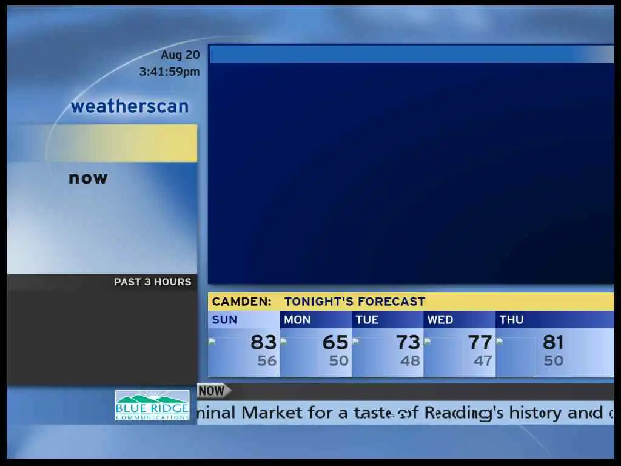Select the TUE forecast column header
The height and width of the screenshot is (466, 621).
(x=388, y=320)
